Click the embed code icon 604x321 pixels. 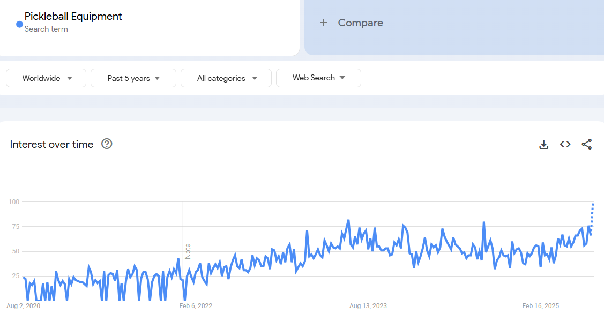coord(565,144)
